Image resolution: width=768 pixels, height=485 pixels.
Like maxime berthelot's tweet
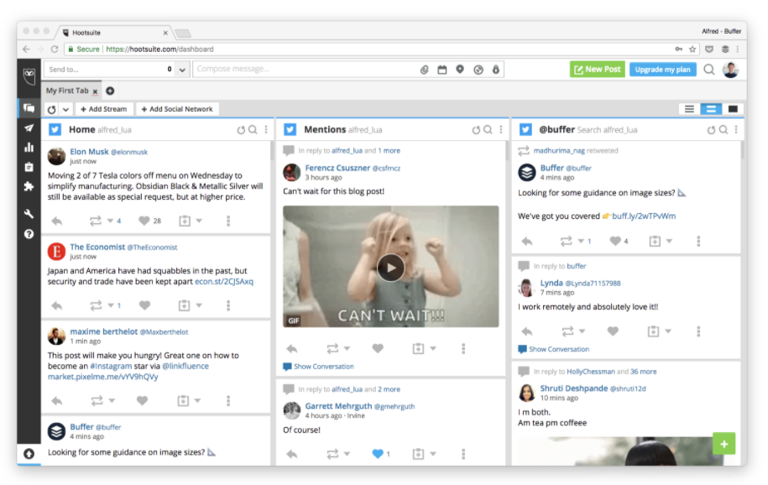142,401
